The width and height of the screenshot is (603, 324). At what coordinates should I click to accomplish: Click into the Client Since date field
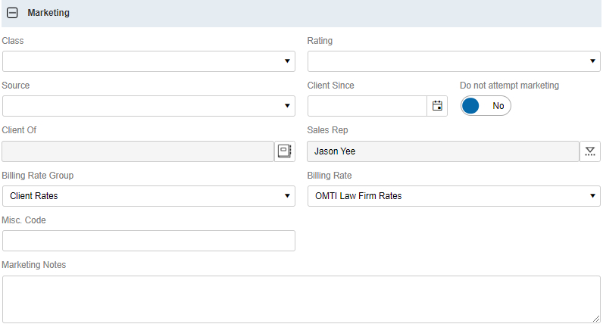[367, 106]
